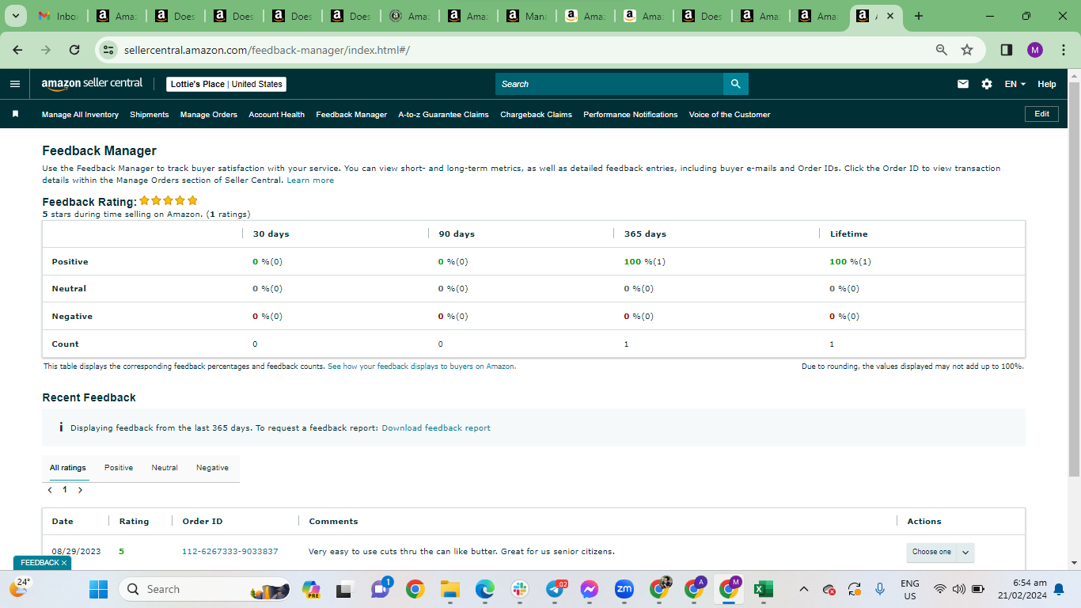Expand the Choose one actions dropdown
This screenshot has width=1081, height=608.
point(940,552)
